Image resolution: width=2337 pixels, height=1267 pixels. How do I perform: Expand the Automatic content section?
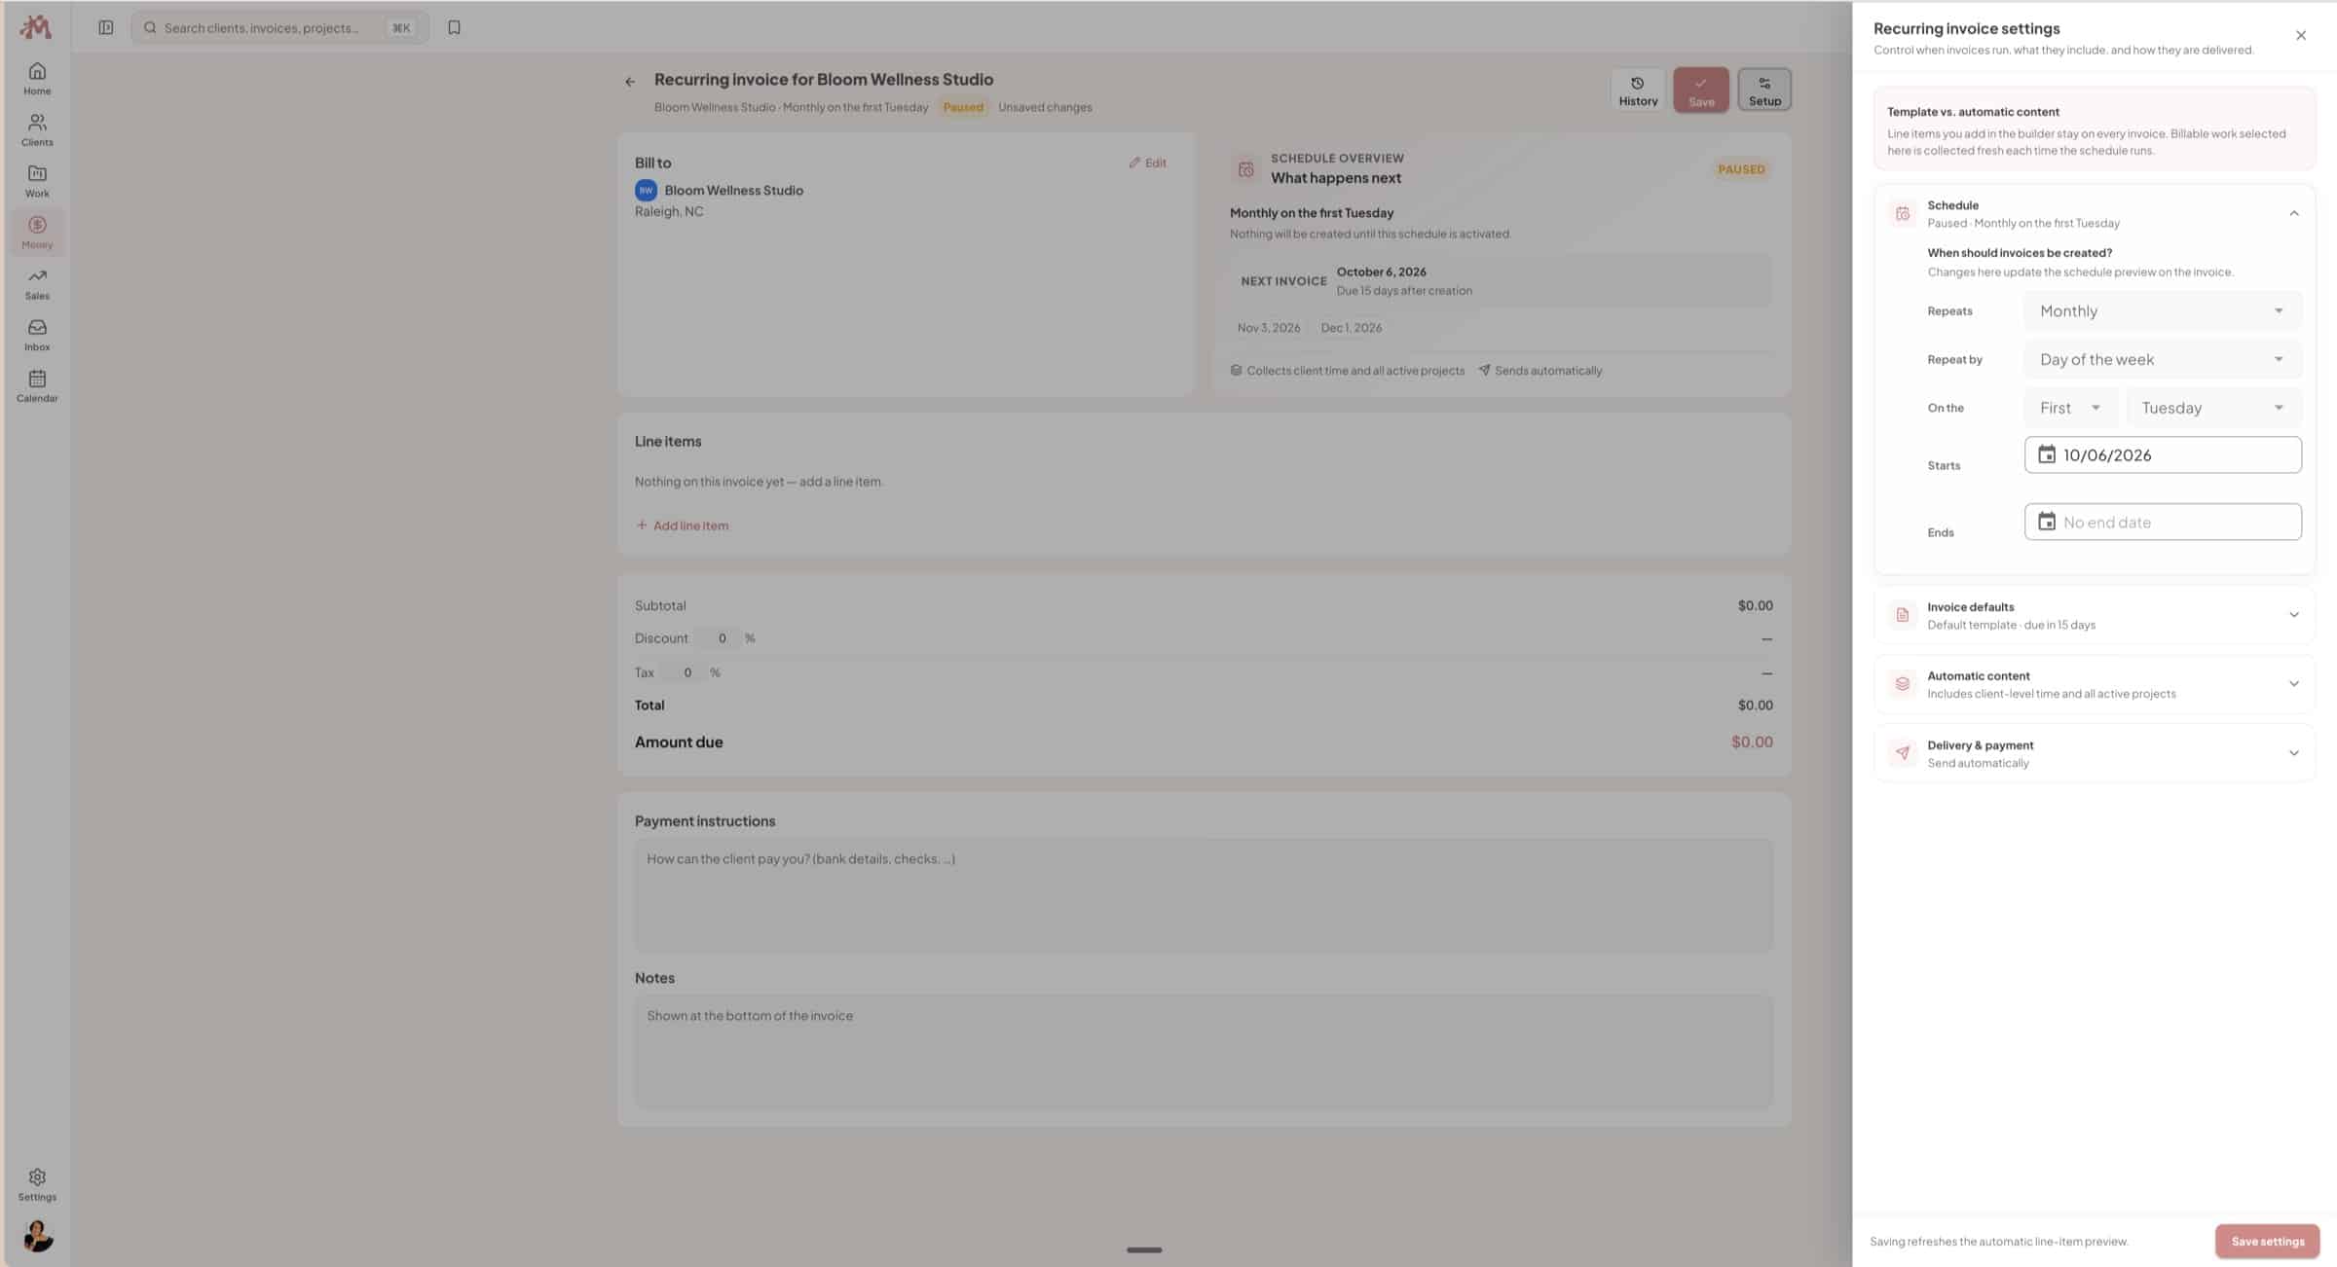[2094, 684]
